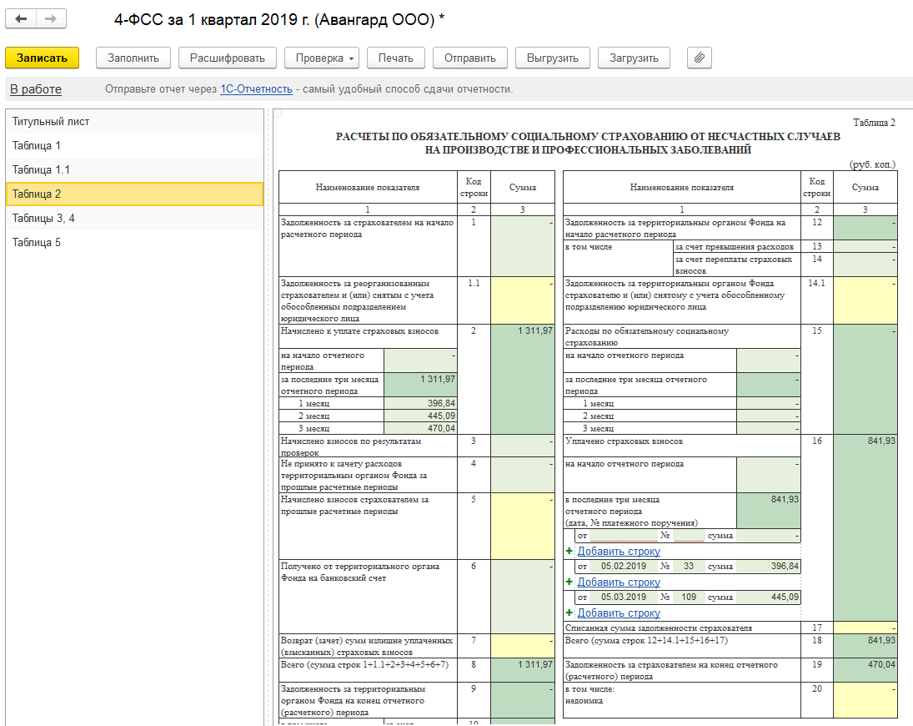Click the paperclip attachments icon
The width and height of the screenshot is (913, 726).
(699, 58)
